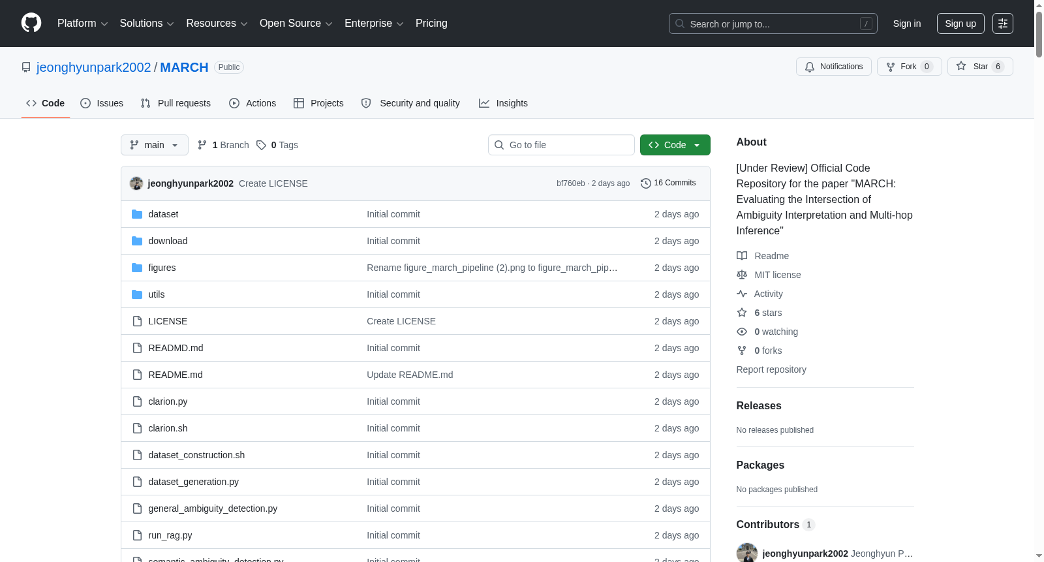1044x562 pixels.
Task: Click the LICENSE file icon
Action: [x=137, y=321]
